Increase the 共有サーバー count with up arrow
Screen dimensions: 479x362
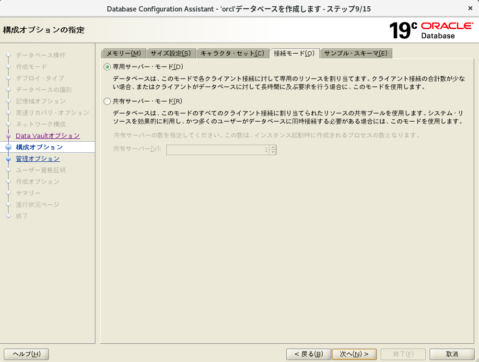point(273,147)
